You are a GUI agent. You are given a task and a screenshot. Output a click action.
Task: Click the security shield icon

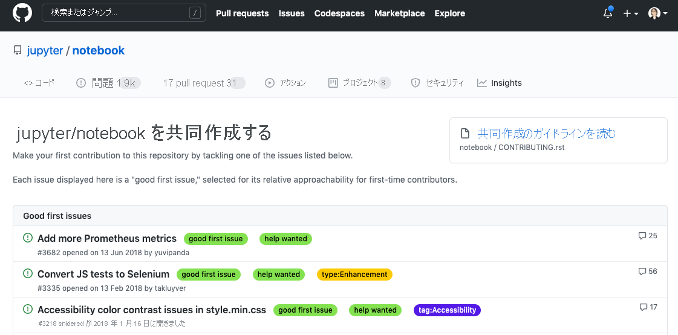[x=415, y=83]
